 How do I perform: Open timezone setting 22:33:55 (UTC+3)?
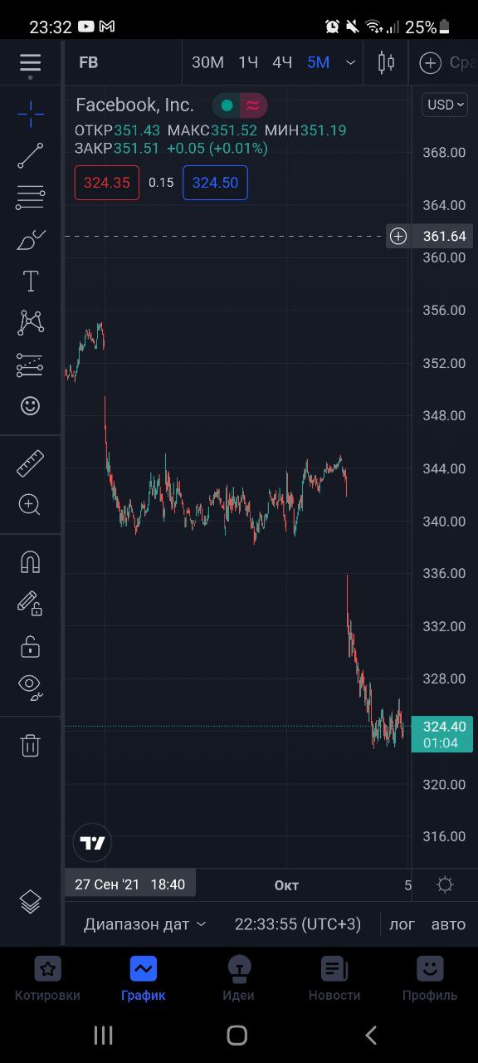pyautogui.click(x=298, y=924)
